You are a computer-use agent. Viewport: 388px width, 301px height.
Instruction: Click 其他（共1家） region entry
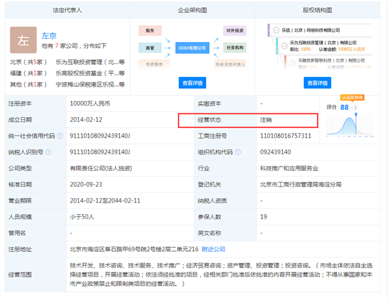(28, 85)
